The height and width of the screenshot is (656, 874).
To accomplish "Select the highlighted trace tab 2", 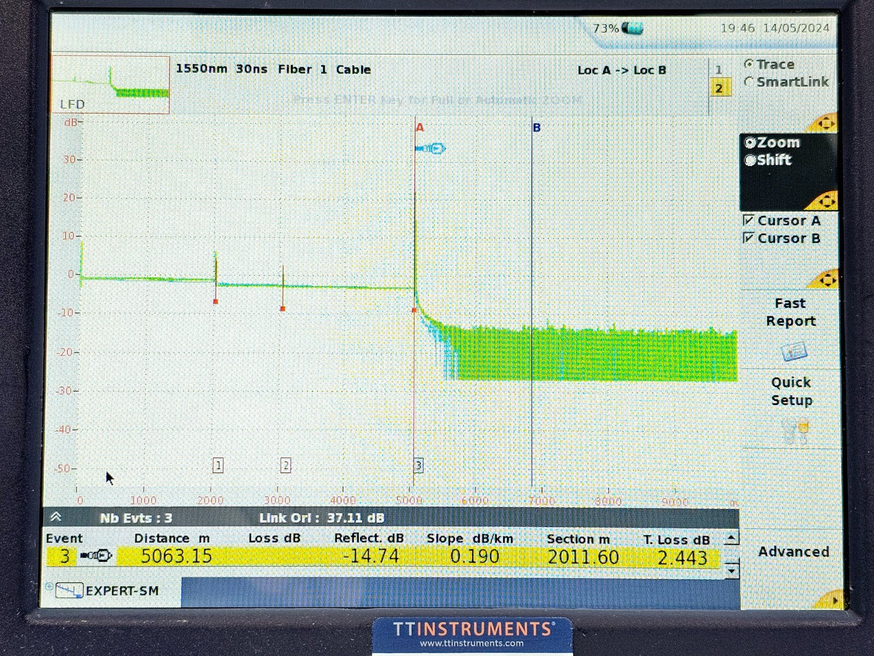I will point(719,88).
